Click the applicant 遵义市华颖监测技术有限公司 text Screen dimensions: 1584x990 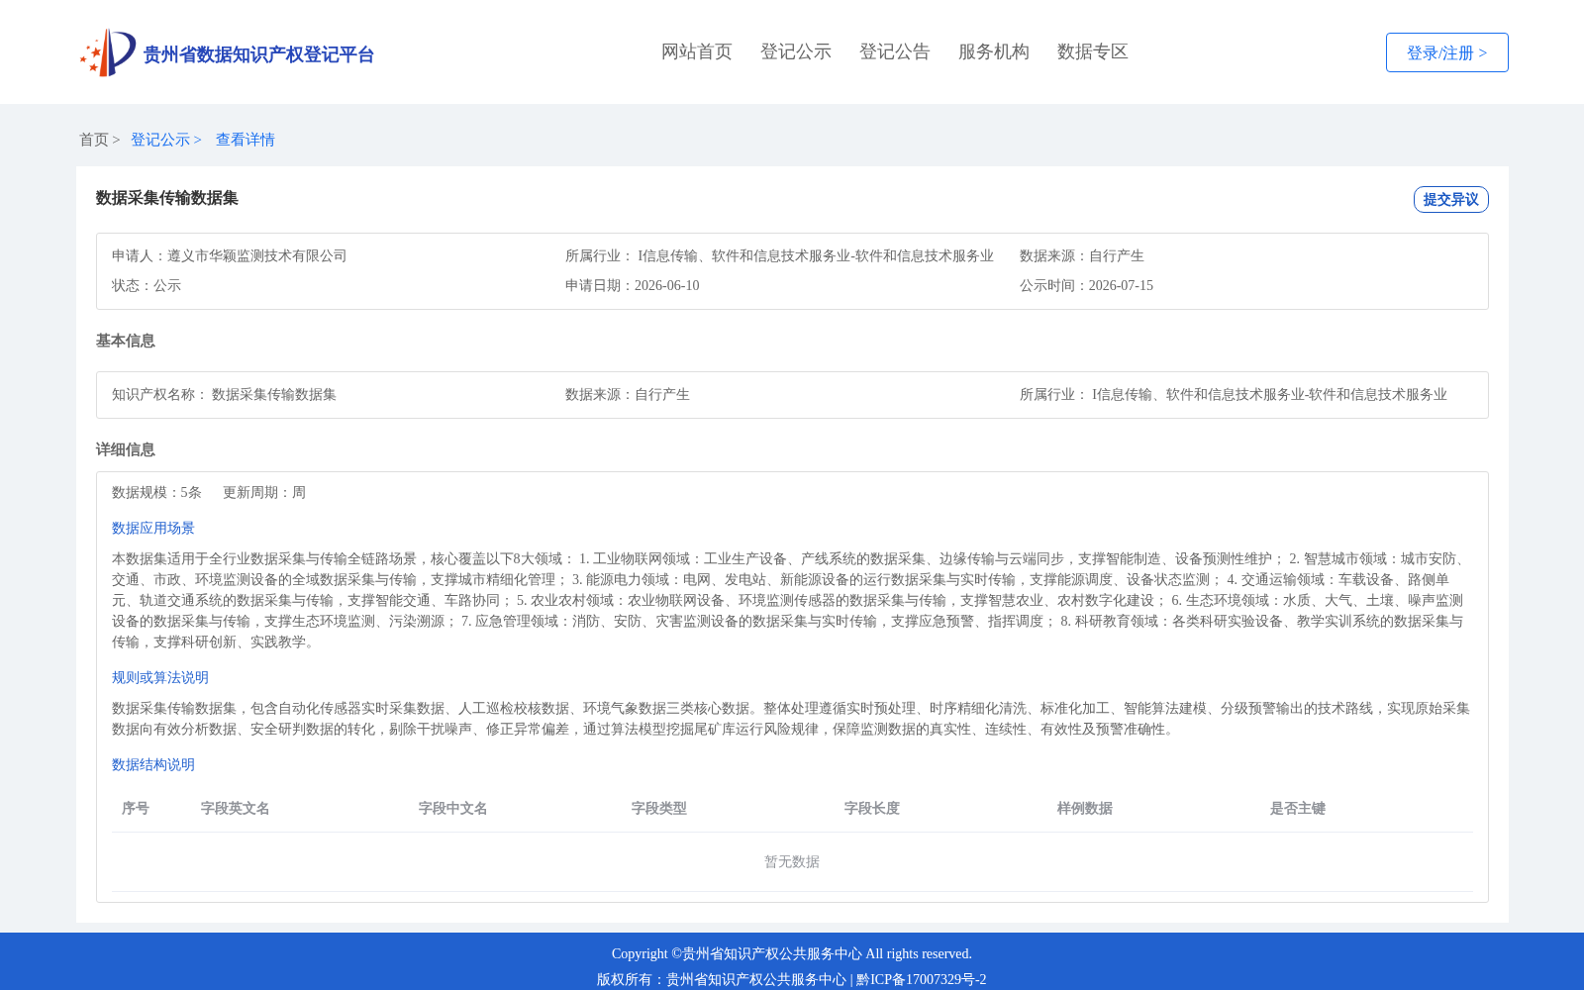tap(257, 255)
